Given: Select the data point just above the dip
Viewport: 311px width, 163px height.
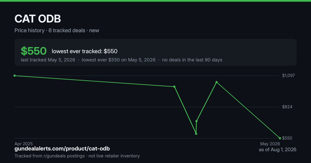Looking at the screenshot, I should click(x=197, y=121).
